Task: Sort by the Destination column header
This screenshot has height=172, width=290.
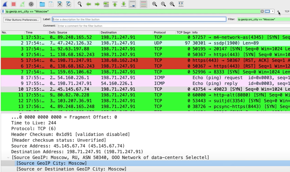Action: pyautogui.click(x=126, y=33)
